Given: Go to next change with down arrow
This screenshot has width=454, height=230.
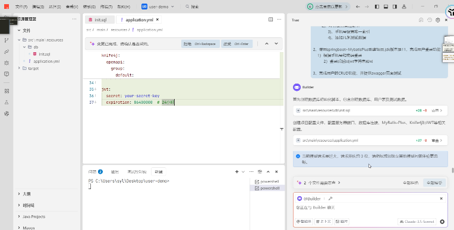Looking at the screenshot, I should (x=276, y=44).
